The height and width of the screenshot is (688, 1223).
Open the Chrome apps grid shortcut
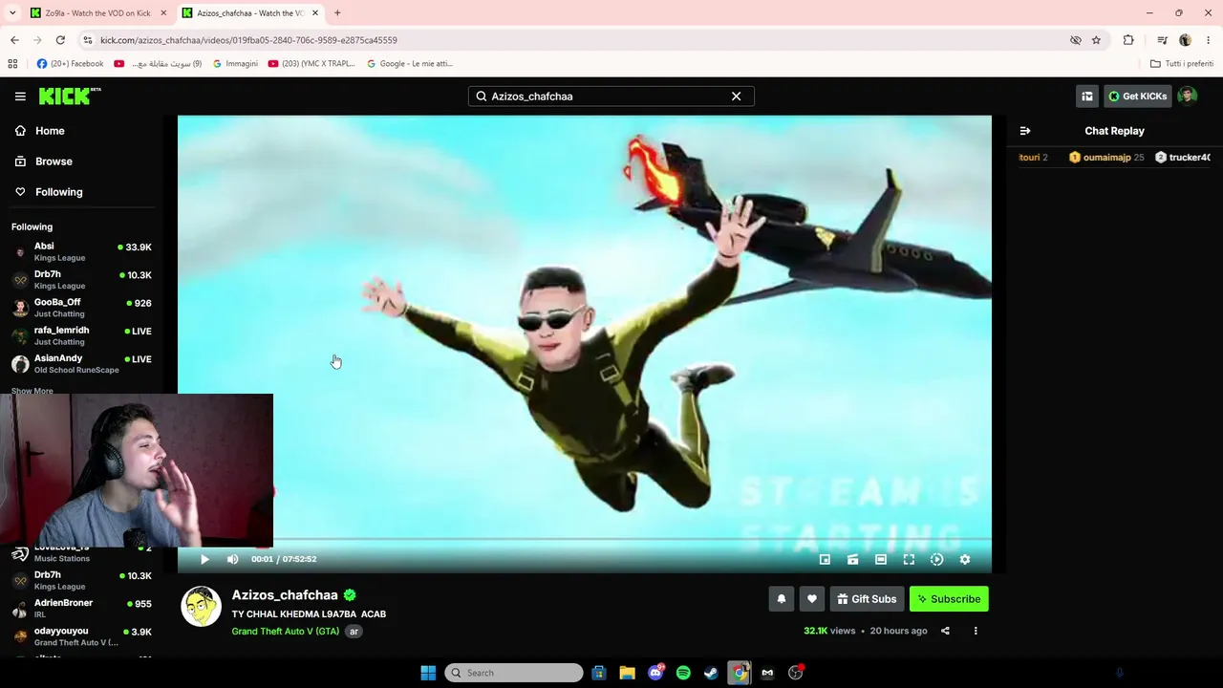tap(12, 64)
